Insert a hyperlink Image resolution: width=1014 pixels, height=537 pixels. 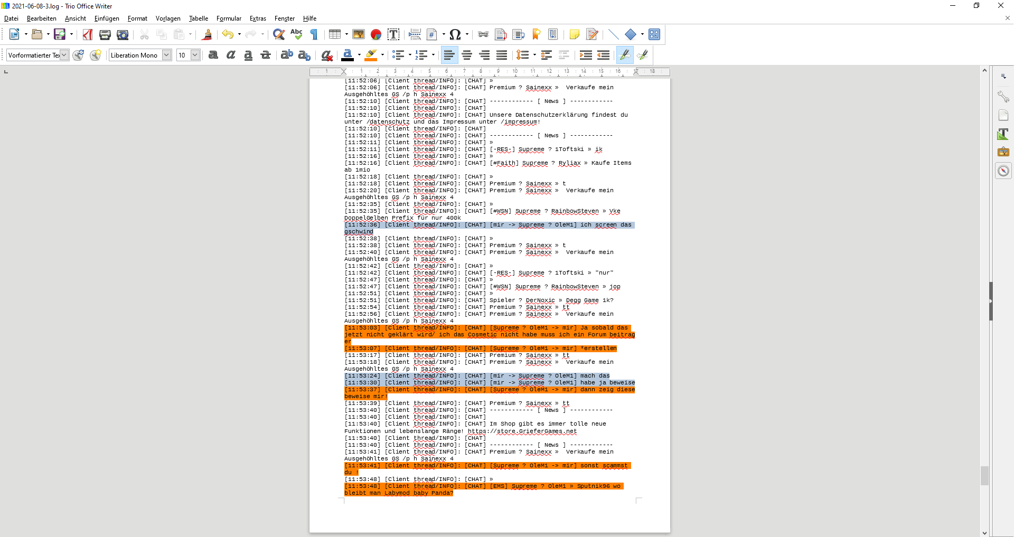[483, 34]
